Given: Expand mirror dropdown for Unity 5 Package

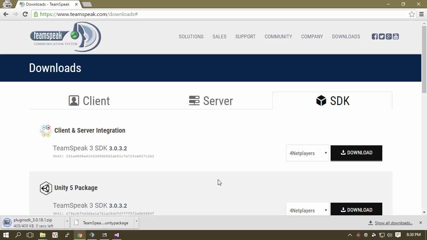Looking at the screenshot, I should point(308,209).
